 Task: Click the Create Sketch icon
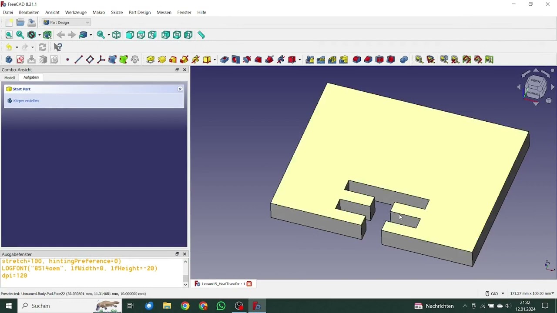coord(20,60)
